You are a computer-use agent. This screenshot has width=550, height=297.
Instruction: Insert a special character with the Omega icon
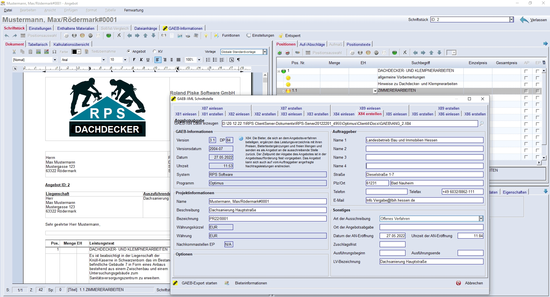[x=54, y=52]
